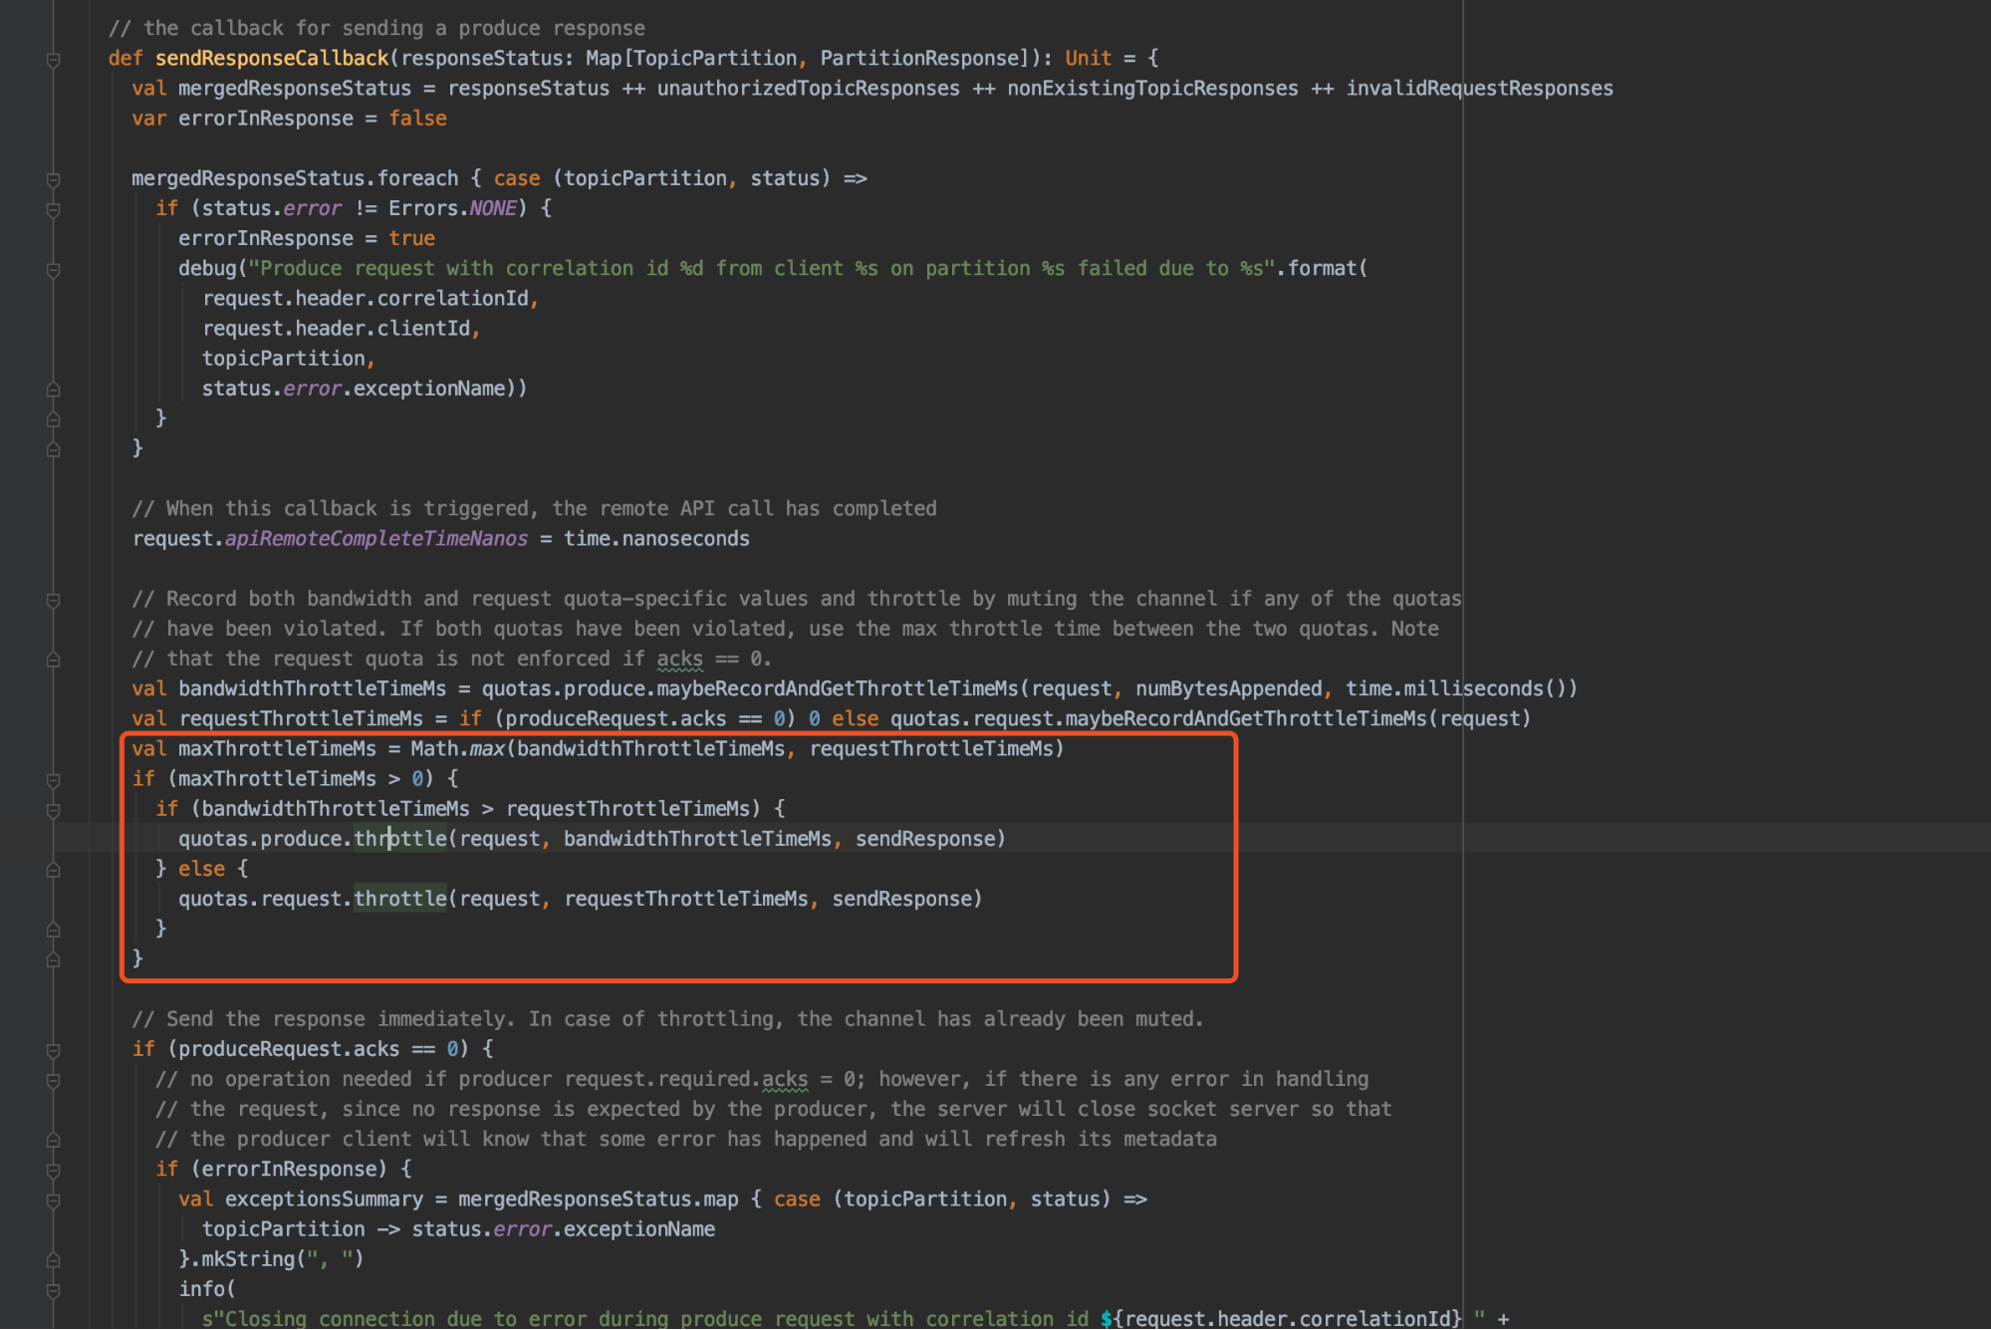
Task: Fold the 'Record both bandwidth' comment block
Action: (54, 600)
